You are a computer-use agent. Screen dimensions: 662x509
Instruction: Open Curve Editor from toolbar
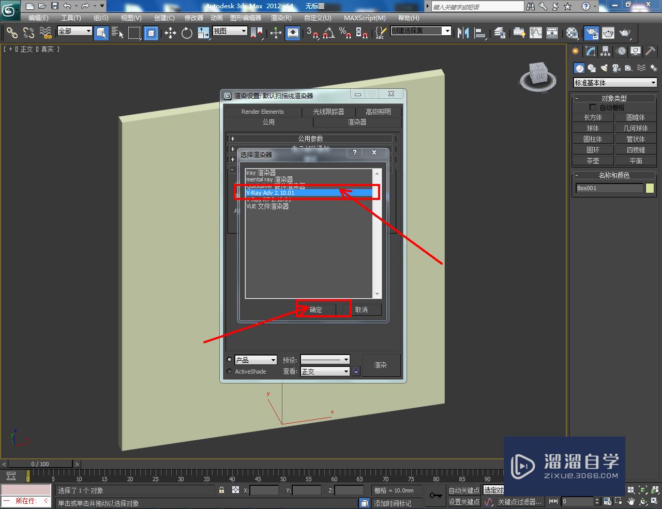pyautogui.click(x=536, y=33)
